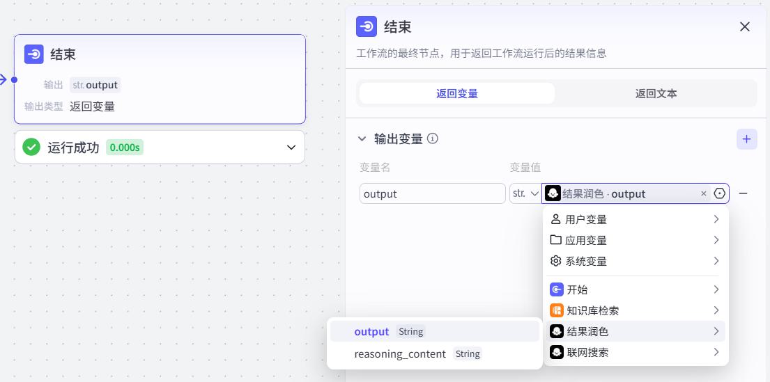Click the End node icon in panel header
The height and width of the screenshot is (382, 770).
point(367,26)
